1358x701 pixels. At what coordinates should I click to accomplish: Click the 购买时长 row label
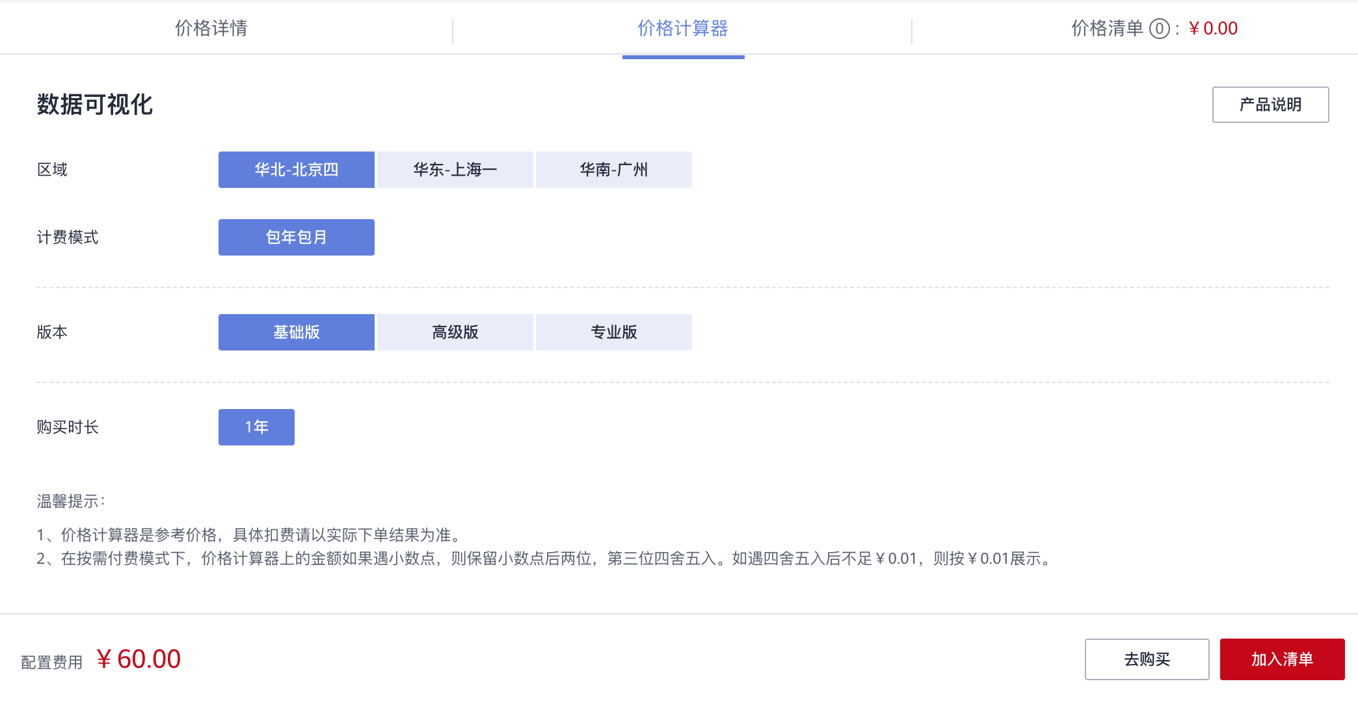pos(68,427)
